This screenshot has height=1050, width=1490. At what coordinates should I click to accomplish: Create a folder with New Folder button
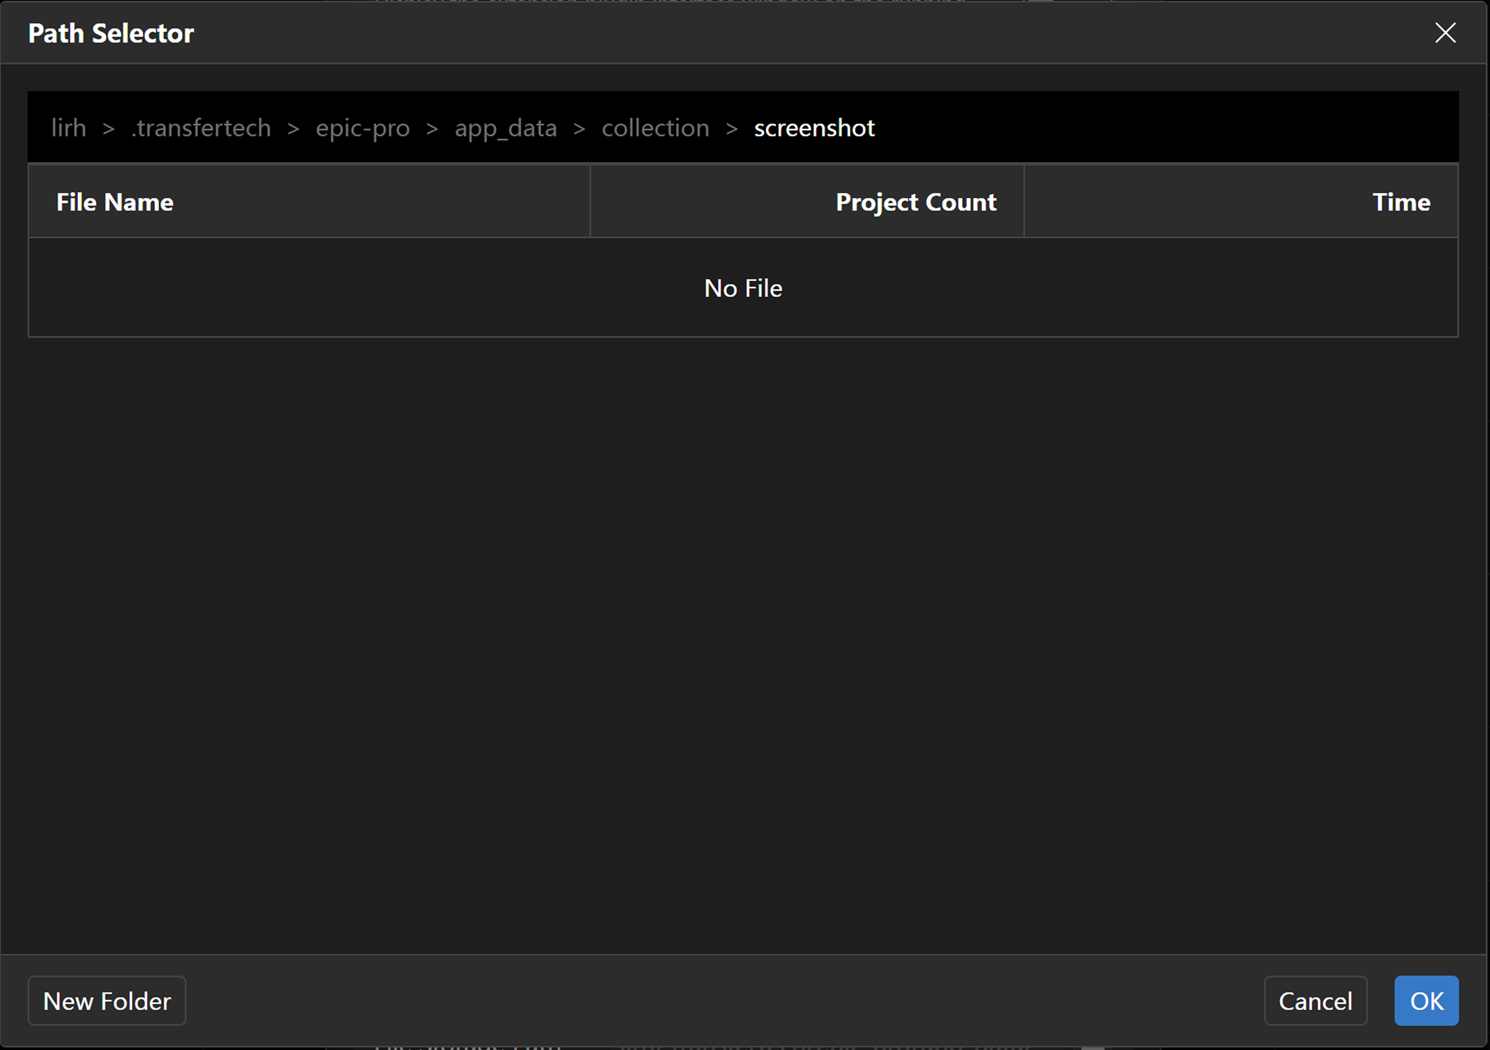click(107, 1000)
